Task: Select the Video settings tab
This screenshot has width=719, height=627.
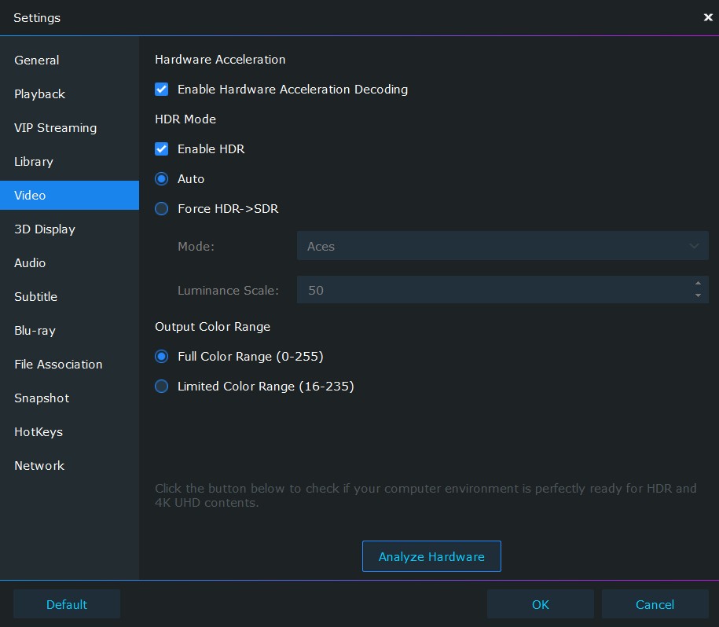Action: 69,195
